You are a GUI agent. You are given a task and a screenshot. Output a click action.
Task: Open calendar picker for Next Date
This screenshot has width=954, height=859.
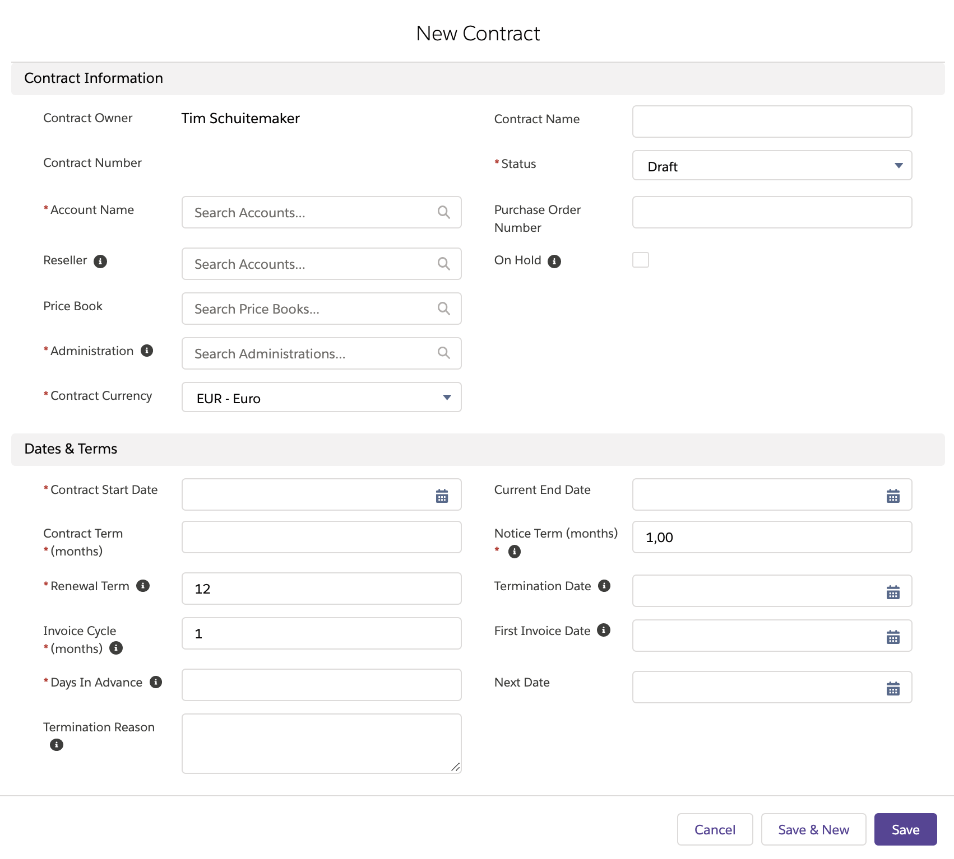click(x=893, y=688)
